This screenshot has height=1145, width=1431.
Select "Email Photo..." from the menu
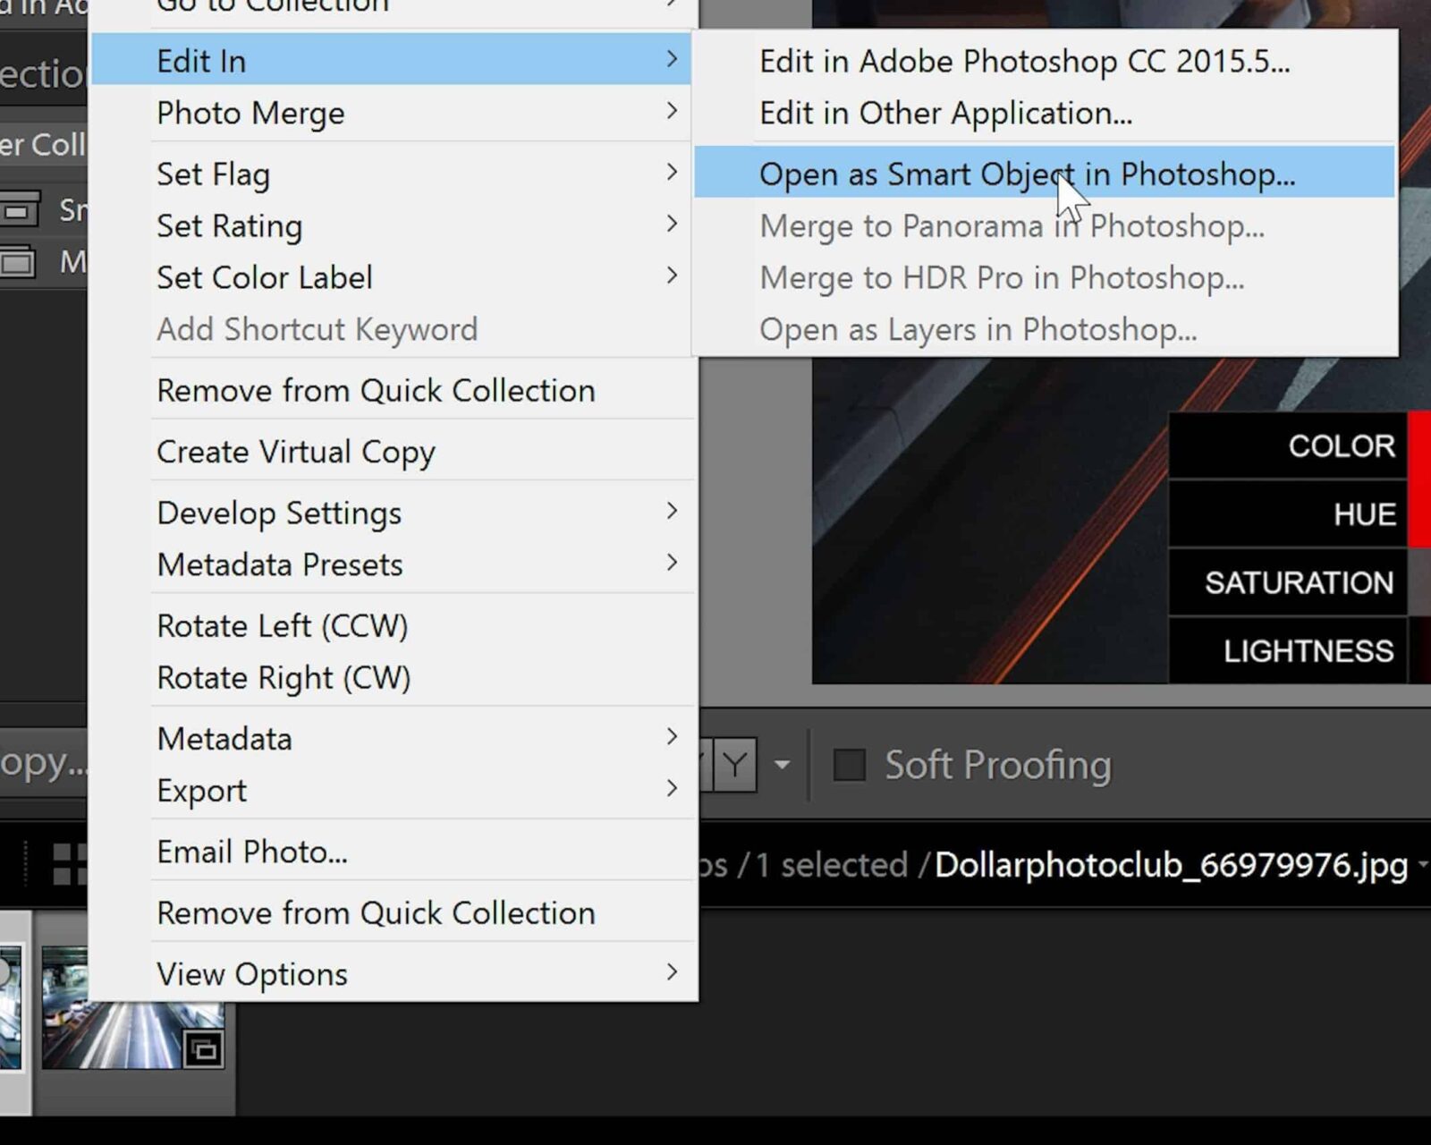[x=253, y=851]
